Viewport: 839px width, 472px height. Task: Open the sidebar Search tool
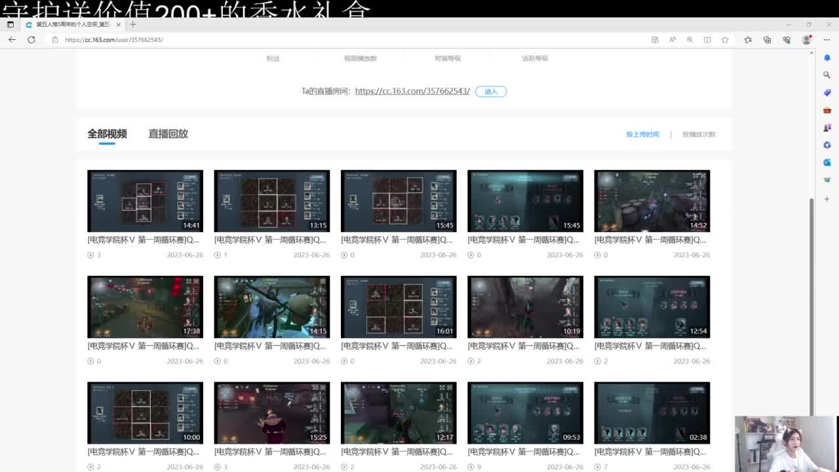point(827,75)
